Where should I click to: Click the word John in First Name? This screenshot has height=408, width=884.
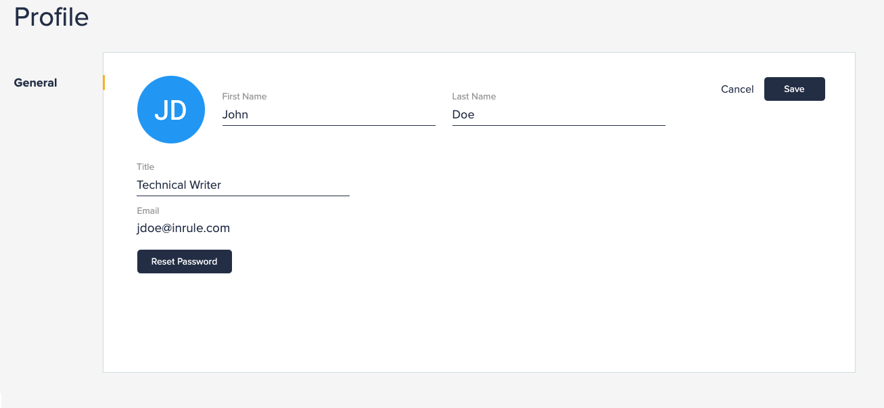[235, 115]
